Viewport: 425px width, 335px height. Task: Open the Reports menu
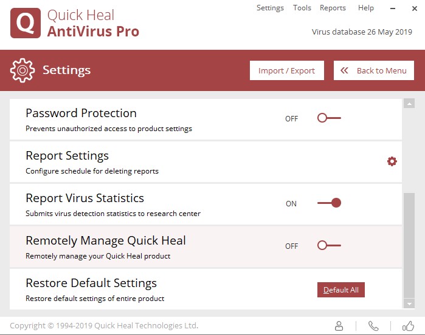333,8
